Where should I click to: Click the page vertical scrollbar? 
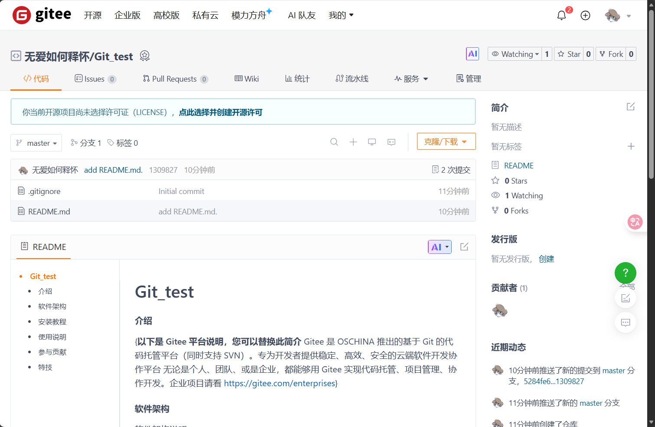(651, 93)
